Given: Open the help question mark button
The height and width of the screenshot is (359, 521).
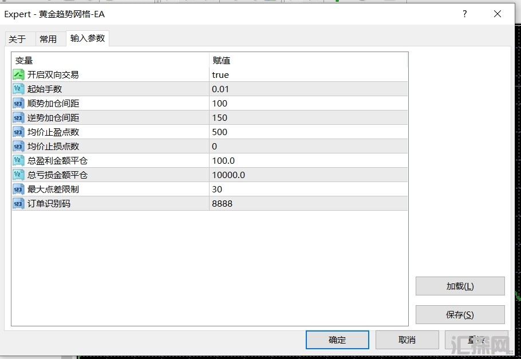Looking at the screenshot, I should tap(464, 14).
